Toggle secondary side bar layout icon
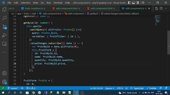This screenshot has width=170, height=95. point(137,3)
